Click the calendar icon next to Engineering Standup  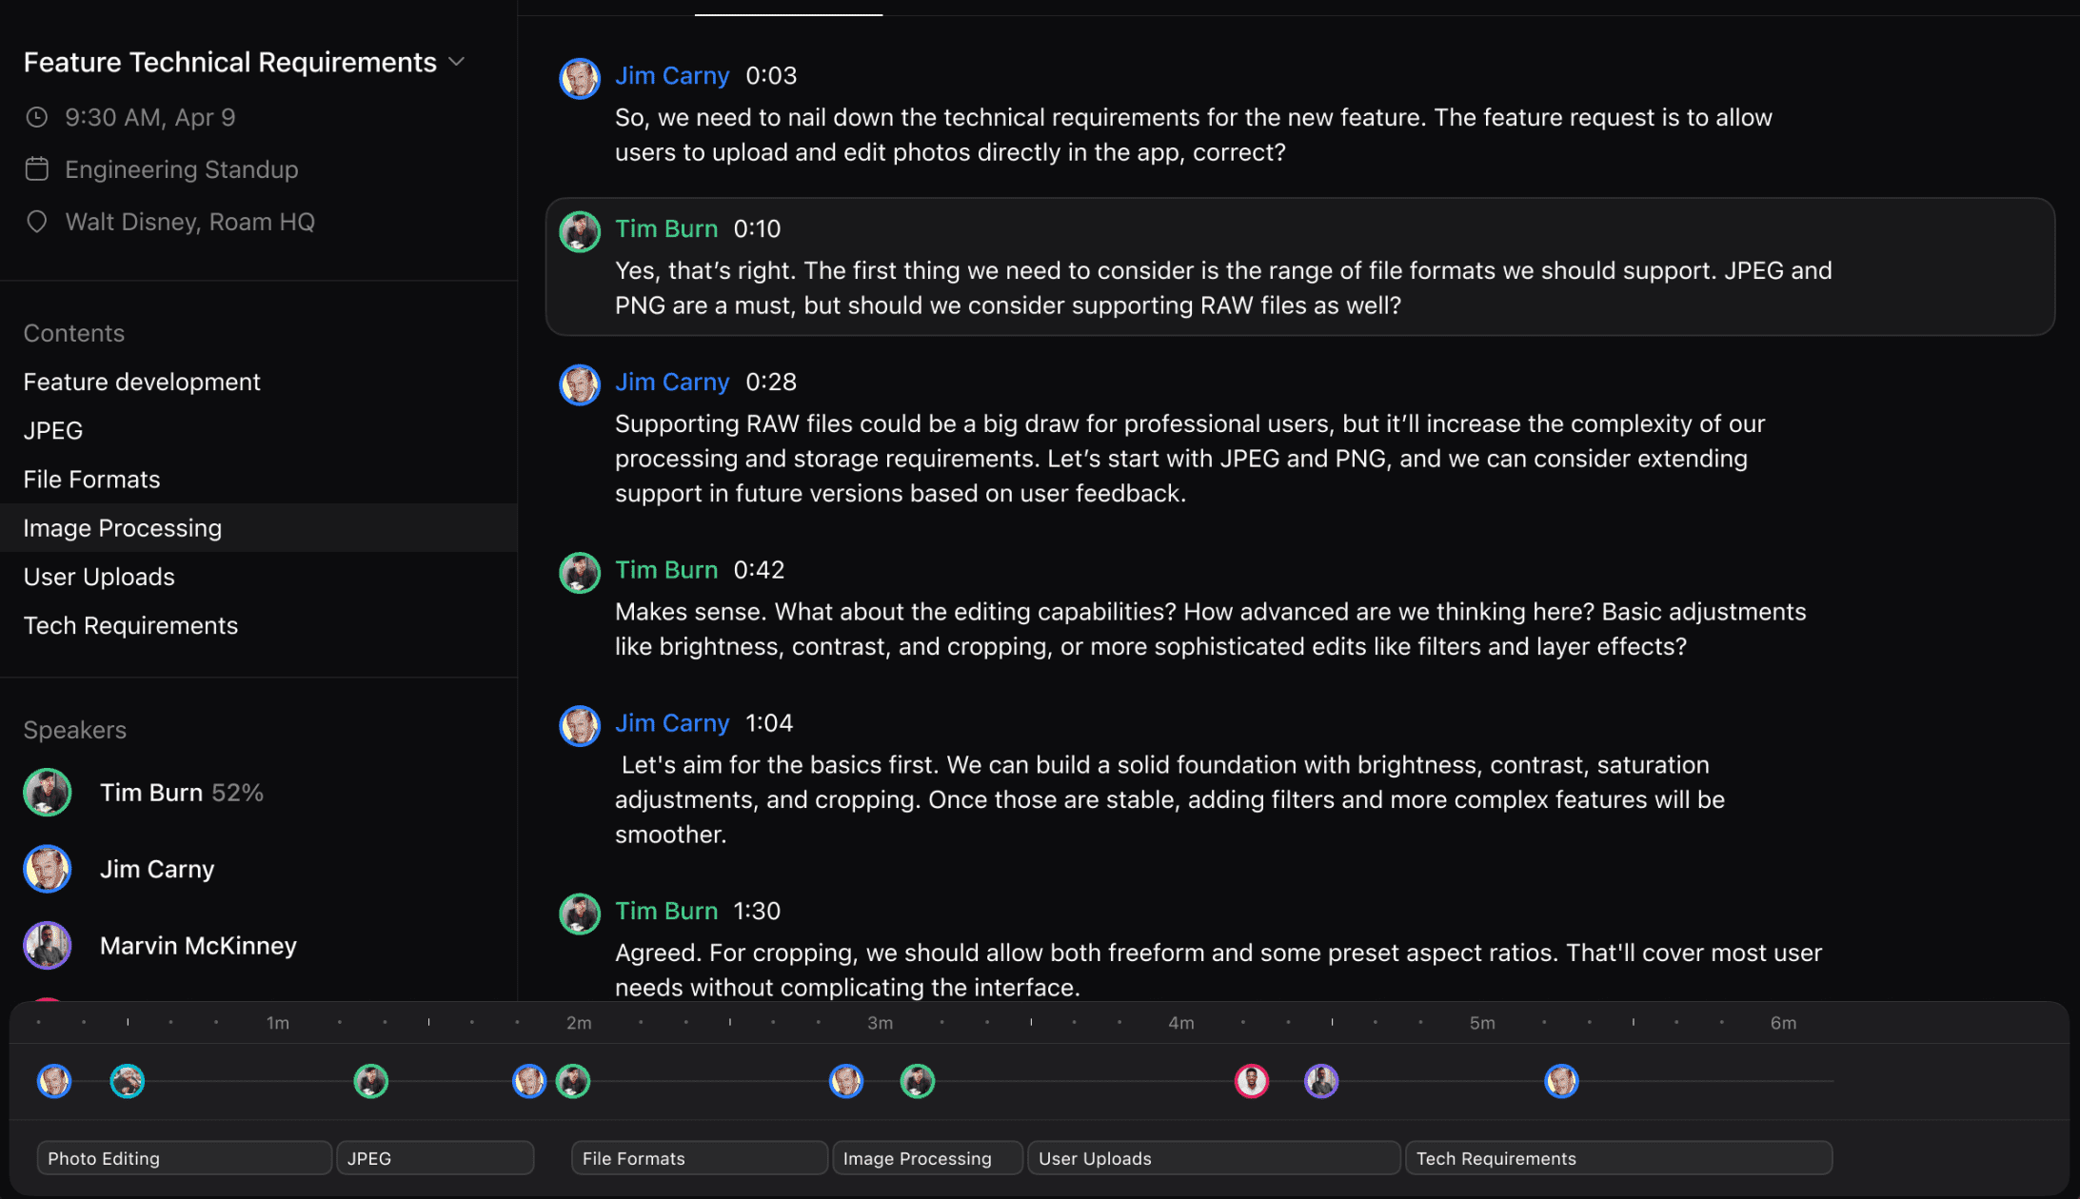tap(36, 169)
